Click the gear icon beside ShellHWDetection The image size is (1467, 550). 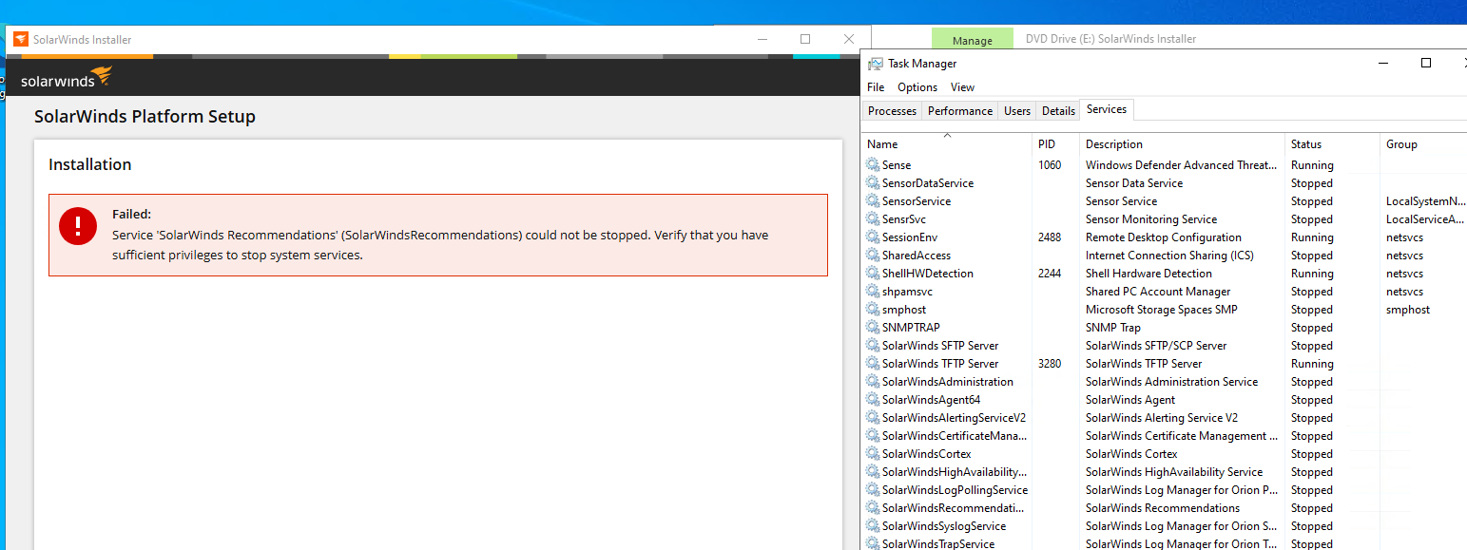[873, 274]
